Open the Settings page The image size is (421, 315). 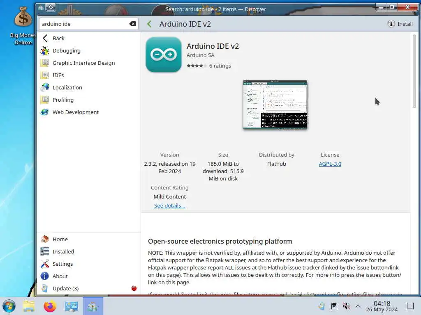pyautogui.click(x=89, y=264)
